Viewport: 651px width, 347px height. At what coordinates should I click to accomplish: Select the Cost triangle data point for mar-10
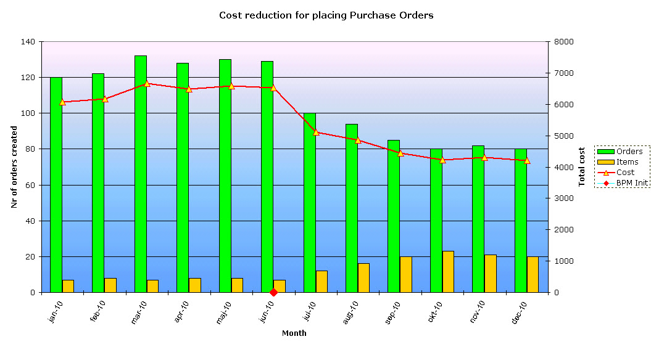tap(147, 83)
